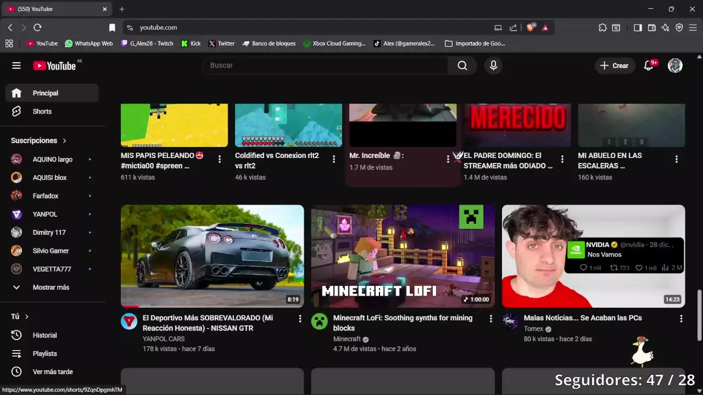
Task: Open the YANPOL subscription
Action: 52,214
